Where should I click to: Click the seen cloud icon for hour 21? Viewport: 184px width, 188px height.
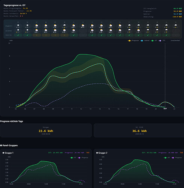coord(166,30)
